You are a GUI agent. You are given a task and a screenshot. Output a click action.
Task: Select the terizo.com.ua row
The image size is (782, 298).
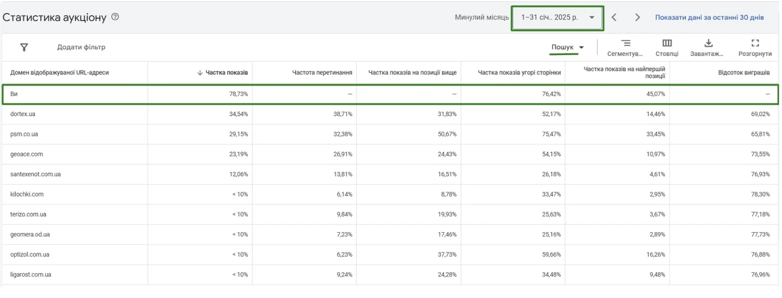(390, 214)
